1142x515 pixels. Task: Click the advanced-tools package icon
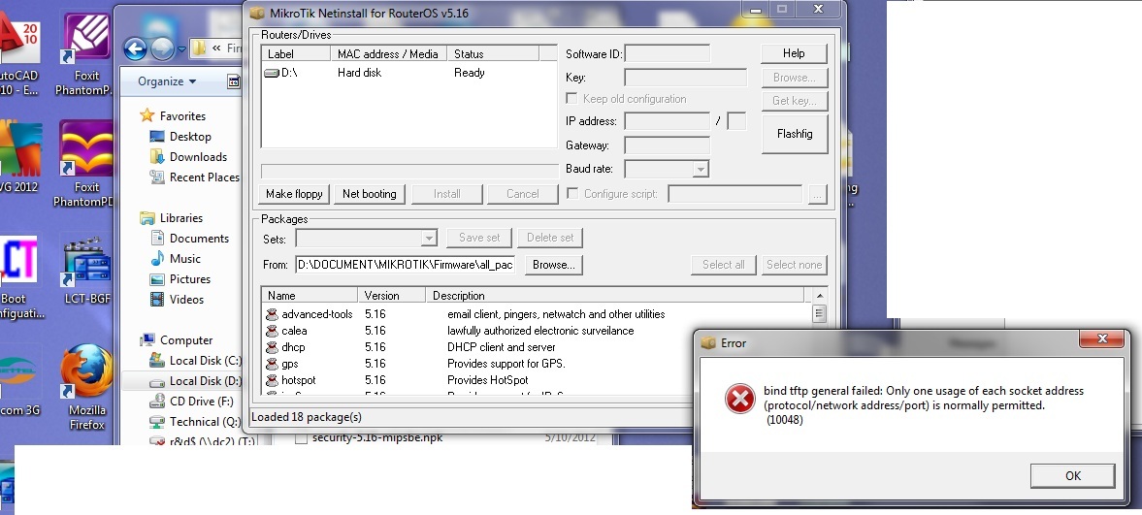coord(272,314)
